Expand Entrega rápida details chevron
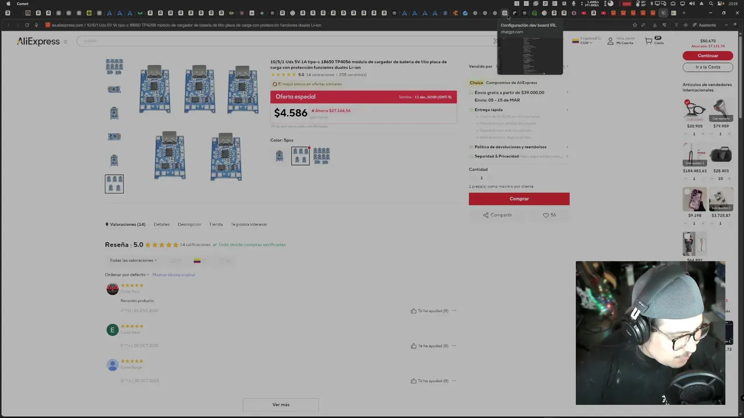This screenshot has width=744, height=418. click(x=567, y=110)
